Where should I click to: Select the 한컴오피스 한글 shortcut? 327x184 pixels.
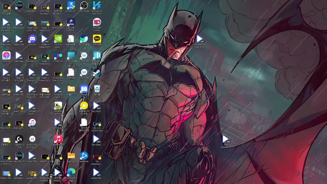pyautogui.click(x=97, y=58)
